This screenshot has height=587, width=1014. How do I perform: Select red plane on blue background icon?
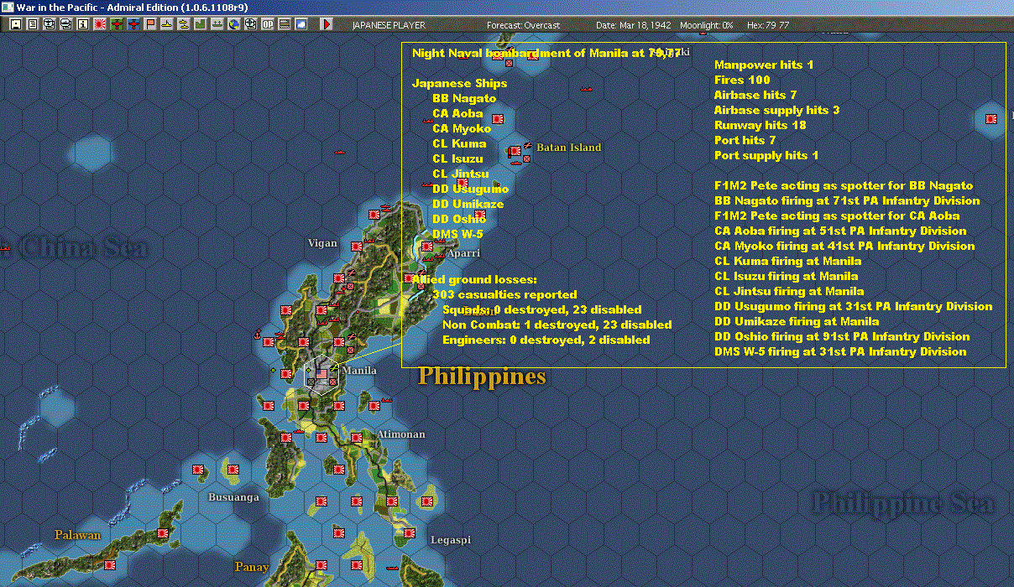[133, 24]
